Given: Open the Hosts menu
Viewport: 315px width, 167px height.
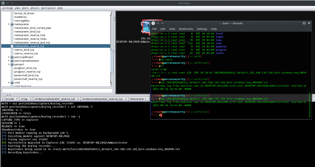Looking at the screenshot, I should tap(25, 8).
